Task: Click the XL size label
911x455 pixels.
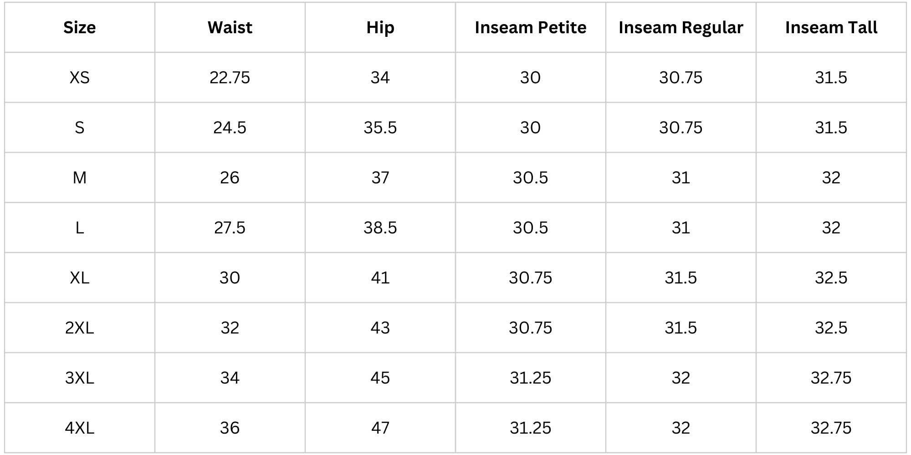Action: pos(80,278)
